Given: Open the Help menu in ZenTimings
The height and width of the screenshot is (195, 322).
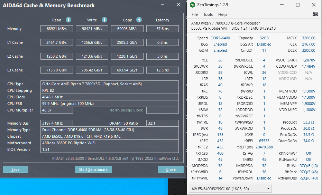Looking at the screenshot, I should 222,14.
